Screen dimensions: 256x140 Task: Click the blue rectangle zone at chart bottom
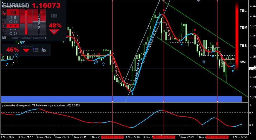point(121,99)
